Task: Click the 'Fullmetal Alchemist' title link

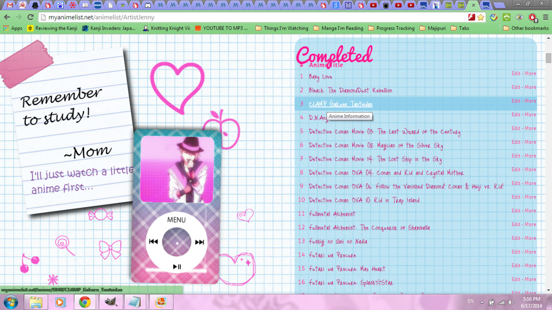Action: pos(332,214)
